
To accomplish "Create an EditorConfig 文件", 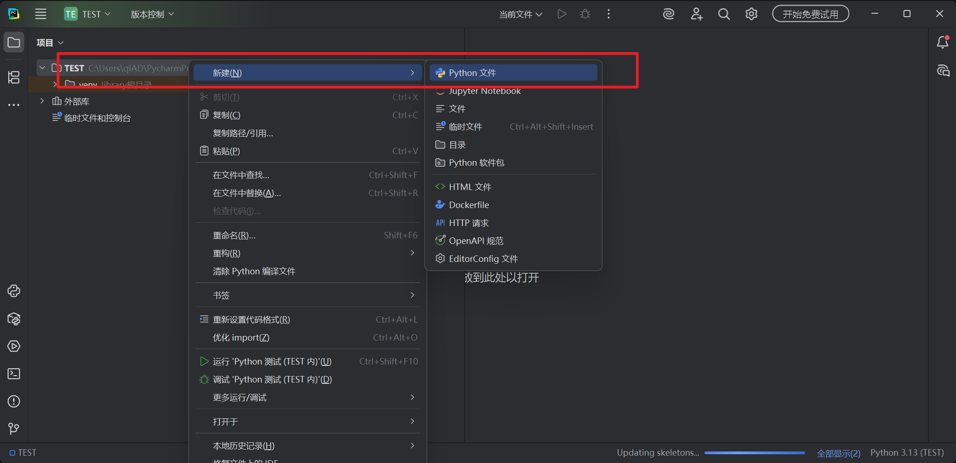I will pyautogui.click(x=513, y=259).
